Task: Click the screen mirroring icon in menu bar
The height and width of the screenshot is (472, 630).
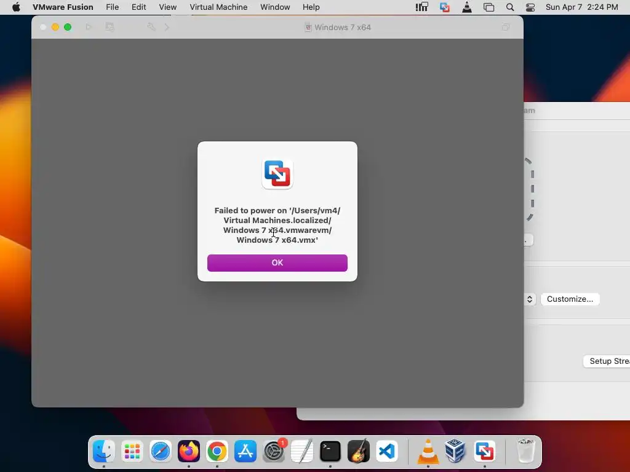Action: pos(488,7)
